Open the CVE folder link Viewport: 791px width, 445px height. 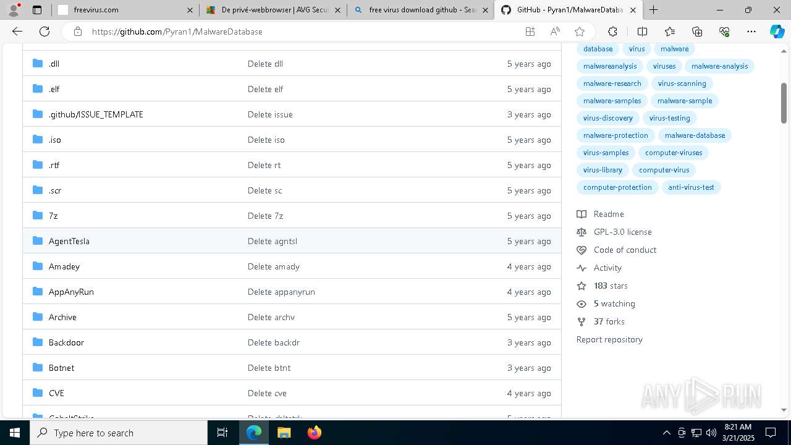tap(56, 393)
